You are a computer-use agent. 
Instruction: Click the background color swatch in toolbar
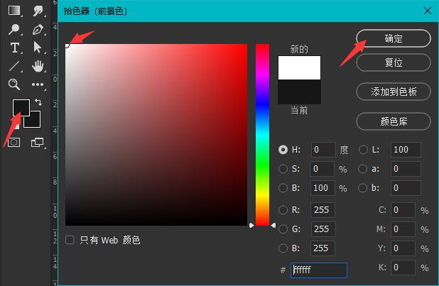(36, 122)
